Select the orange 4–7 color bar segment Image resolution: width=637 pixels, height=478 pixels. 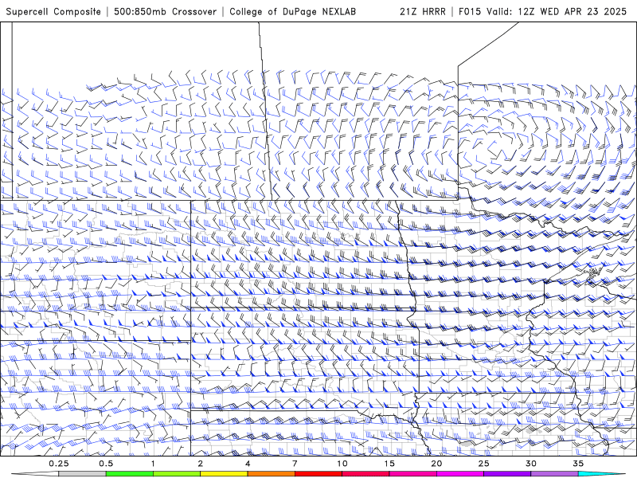[x=271, y=474]
